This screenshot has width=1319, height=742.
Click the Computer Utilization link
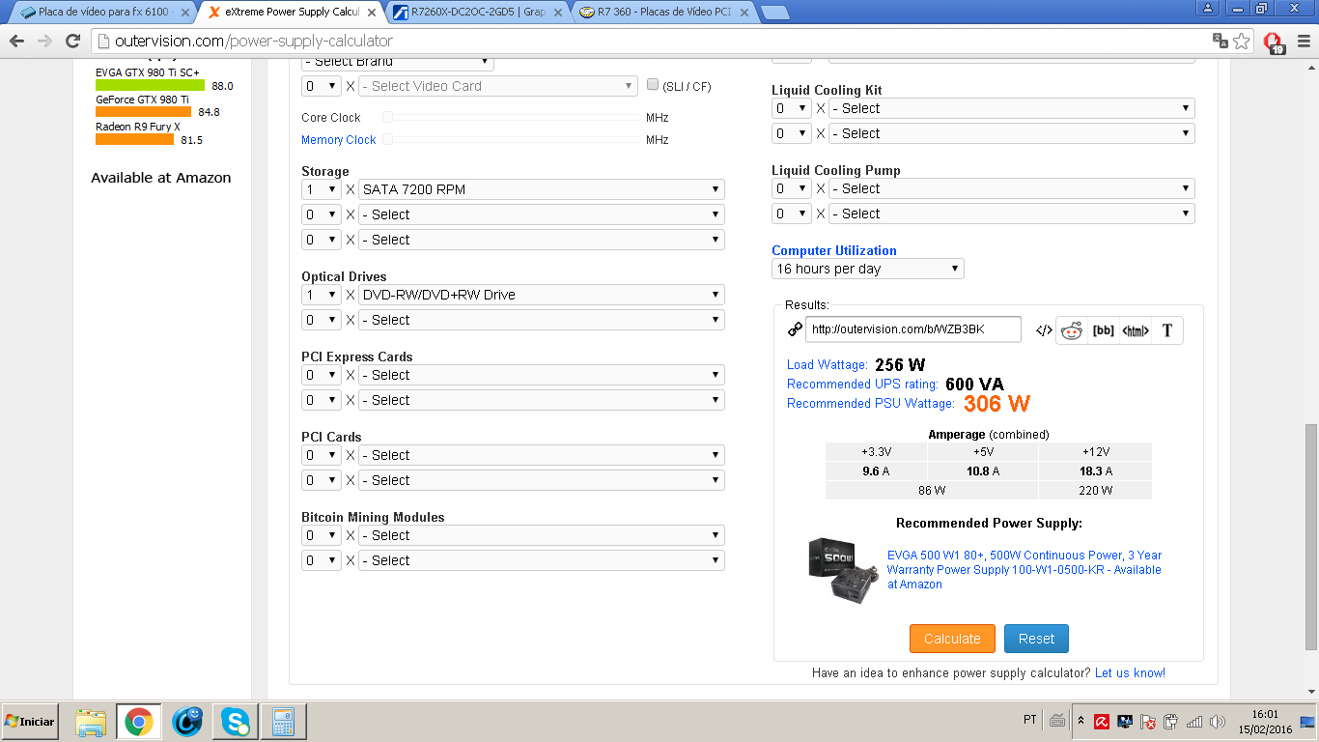(834, 250)
